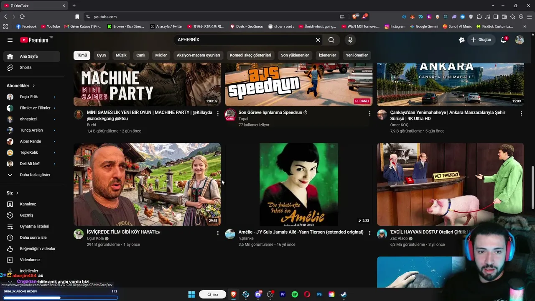Open YouTube notifications bell
The height and width of the screenshot is (301, 535).
(504, 40)
